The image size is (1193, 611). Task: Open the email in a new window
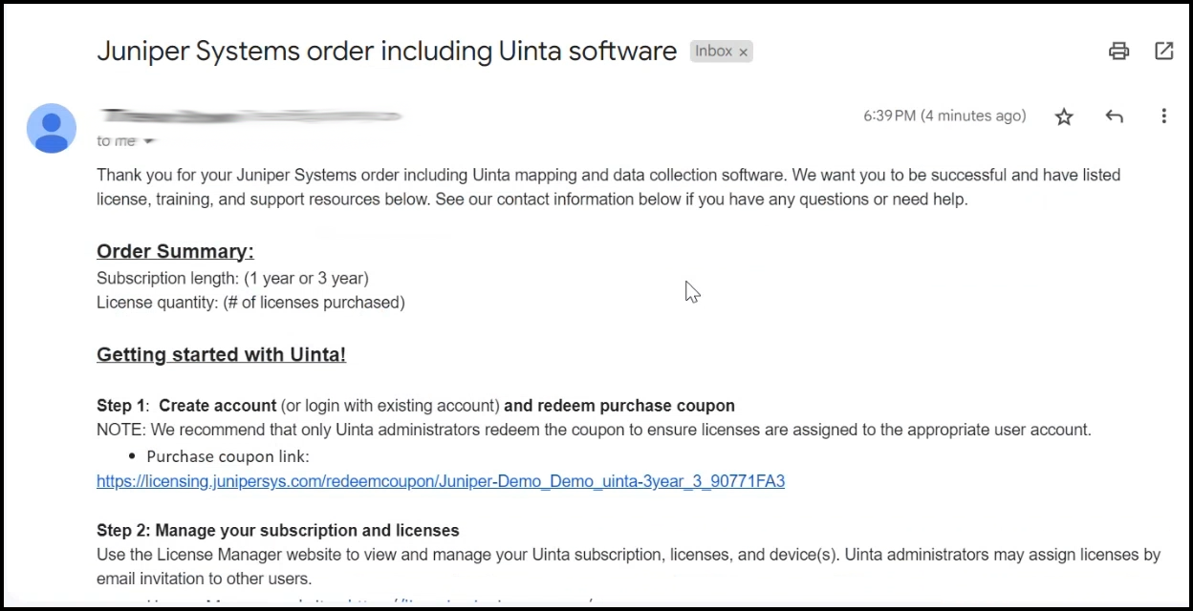pyautogui.click(x=1163, y=52)
